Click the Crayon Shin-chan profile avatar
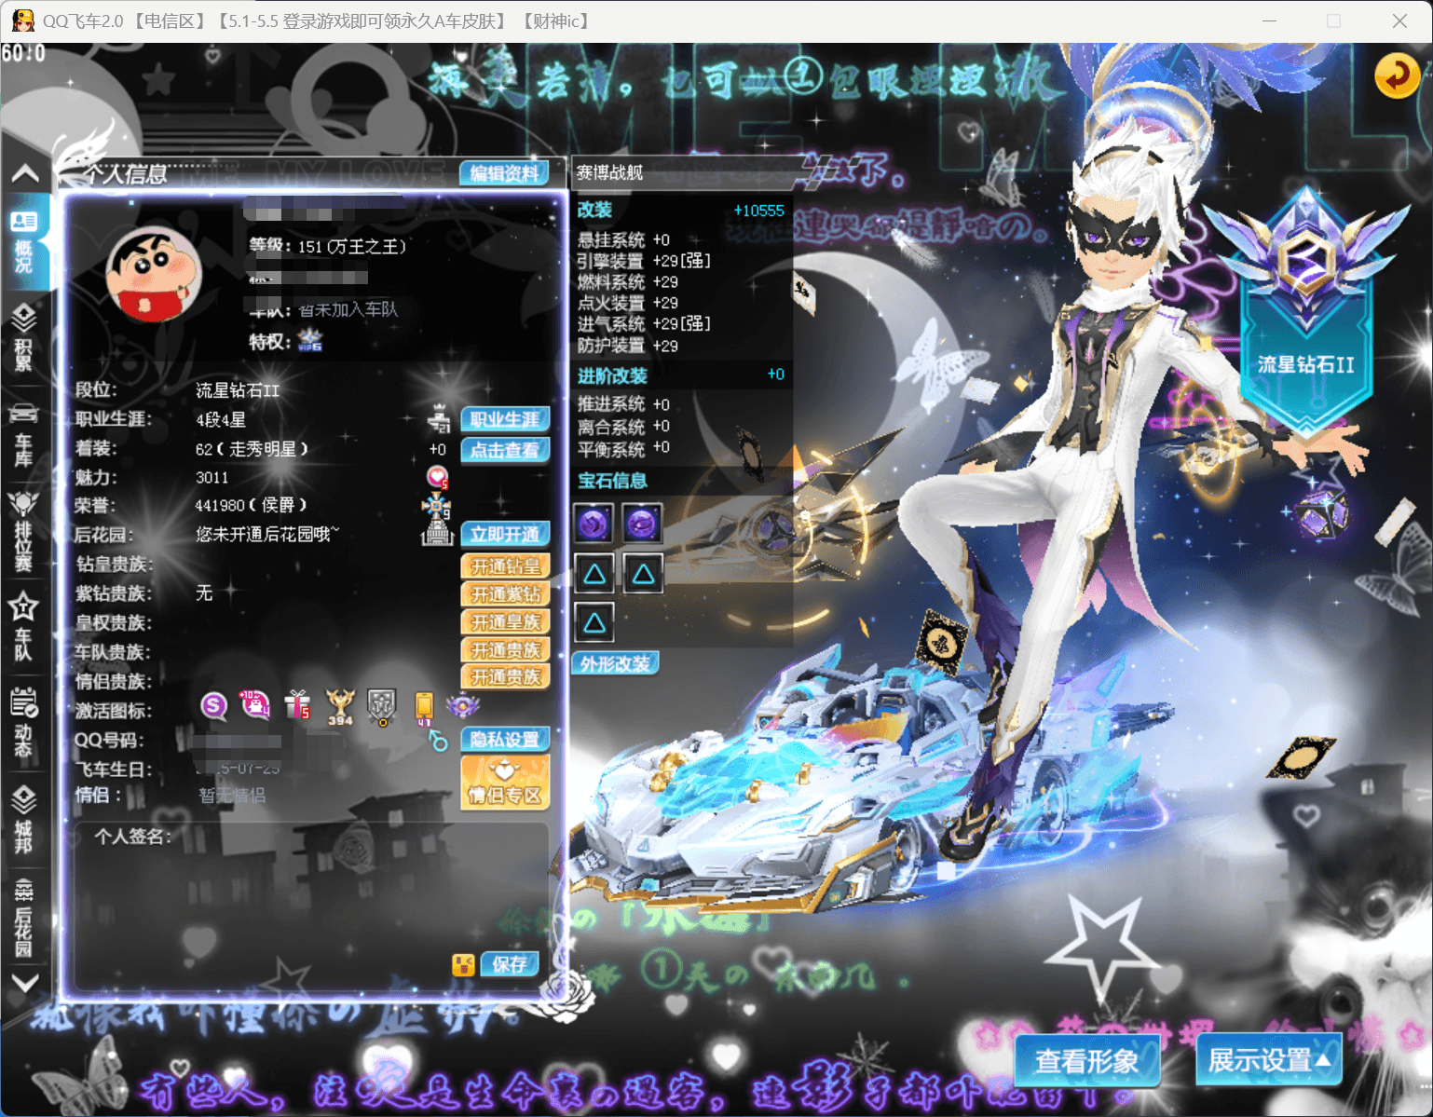This screenshot has height=1117, width=1433. (155, 274)
